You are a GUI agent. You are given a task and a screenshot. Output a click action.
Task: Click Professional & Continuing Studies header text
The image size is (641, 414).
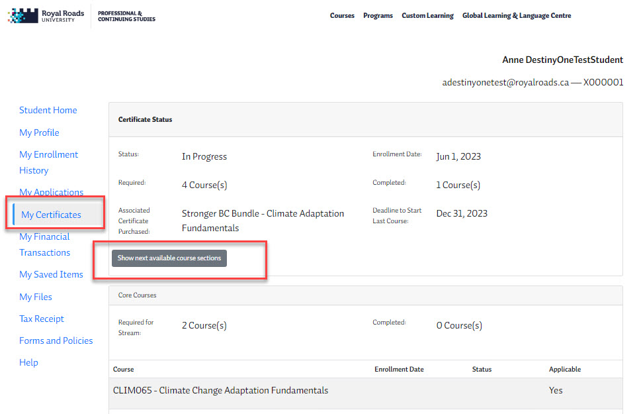point(127,16)
